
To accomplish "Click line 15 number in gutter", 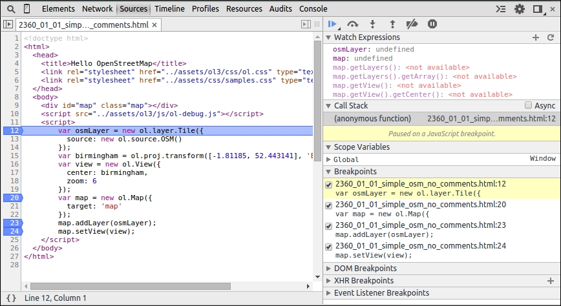I will click(x=14, y=156).
